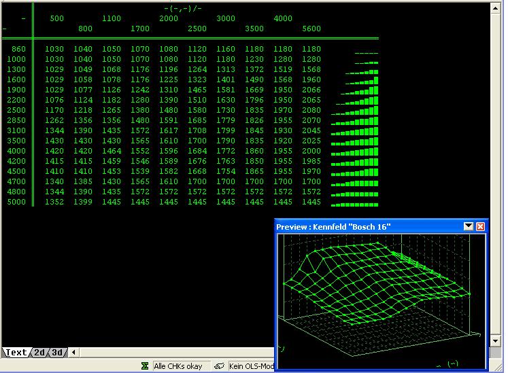Click the "-(-,-)/-" map title above the column headers
Image resolution: width=508 pixels, height=373 pixels.
(x=183, y=8)
